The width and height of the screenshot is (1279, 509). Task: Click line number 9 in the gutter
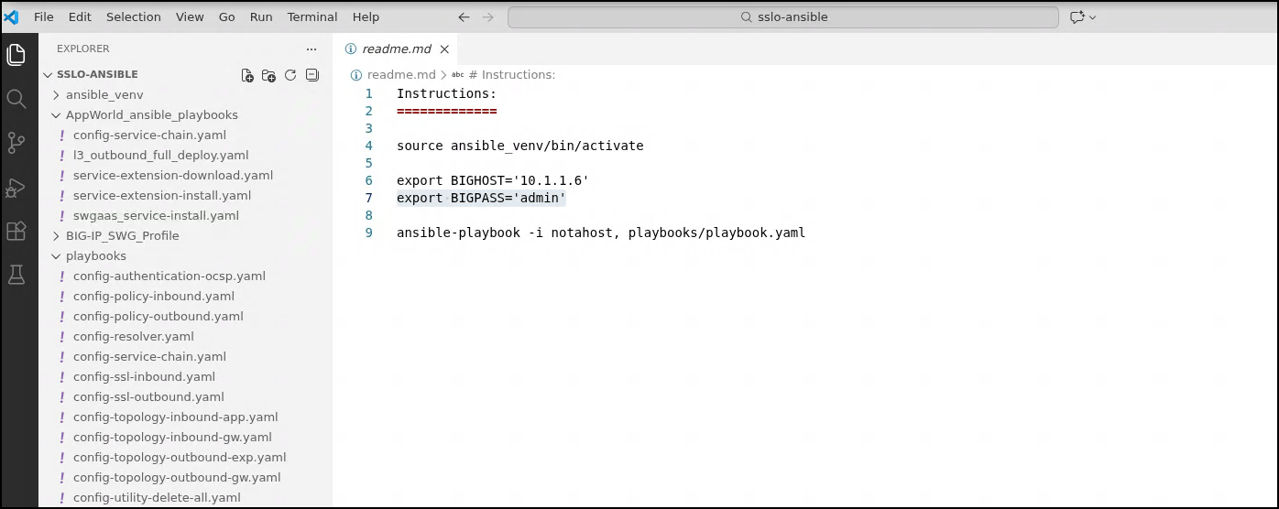coord(368,233)
